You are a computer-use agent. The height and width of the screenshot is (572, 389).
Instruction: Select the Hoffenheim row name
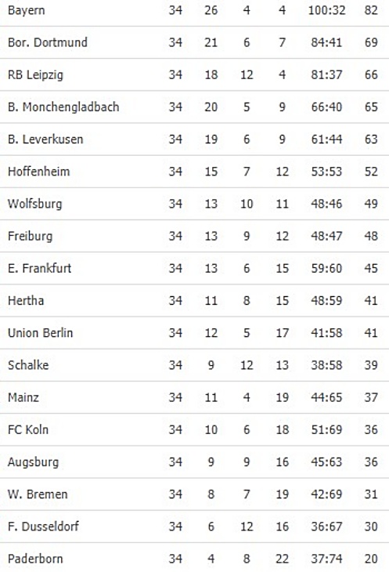[38, 172]
